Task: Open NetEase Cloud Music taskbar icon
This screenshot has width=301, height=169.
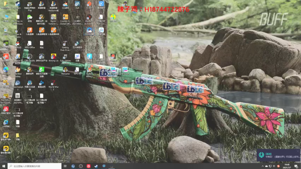Action: 88,166
